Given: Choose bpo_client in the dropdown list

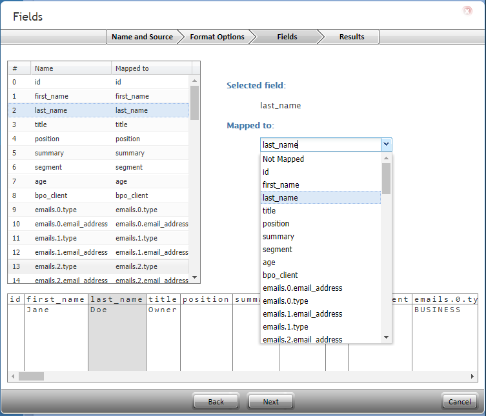Looking at the screenshot, I should click(321, 275).
